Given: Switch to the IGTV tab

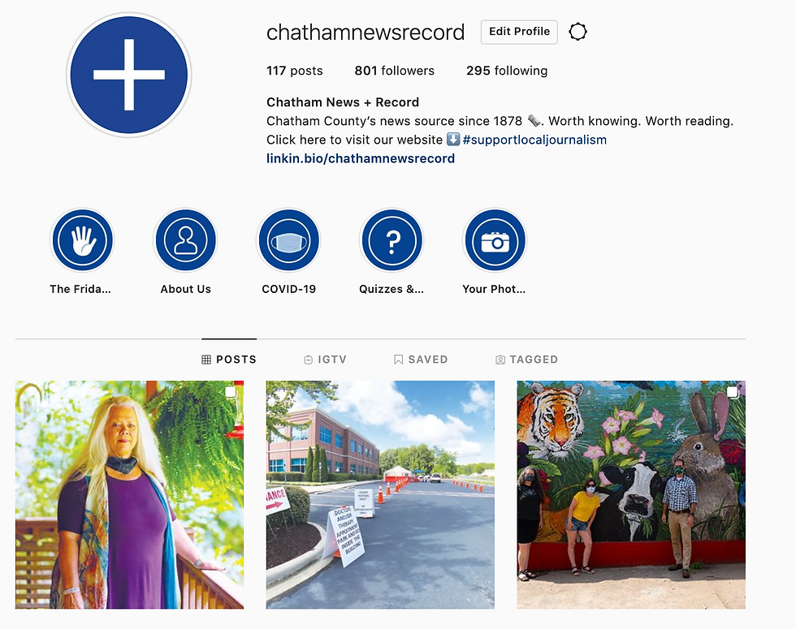Looking at the screenshot, I should (325, 360).
